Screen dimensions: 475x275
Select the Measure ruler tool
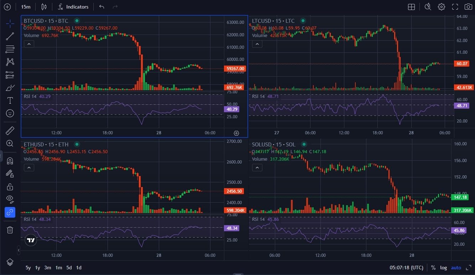(x=10, y=130)
